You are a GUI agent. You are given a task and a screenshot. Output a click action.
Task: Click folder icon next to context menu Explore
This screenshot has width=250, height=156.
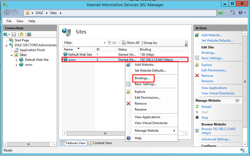(x=128, y=92)
